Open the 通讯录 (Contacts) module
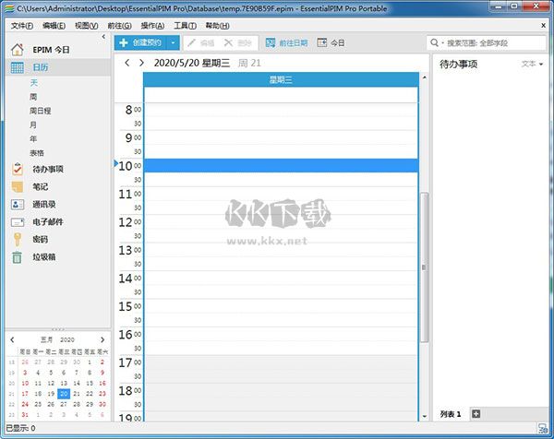Image resolution: width=554 pixels, height=439 pixels. pos(43,204)
